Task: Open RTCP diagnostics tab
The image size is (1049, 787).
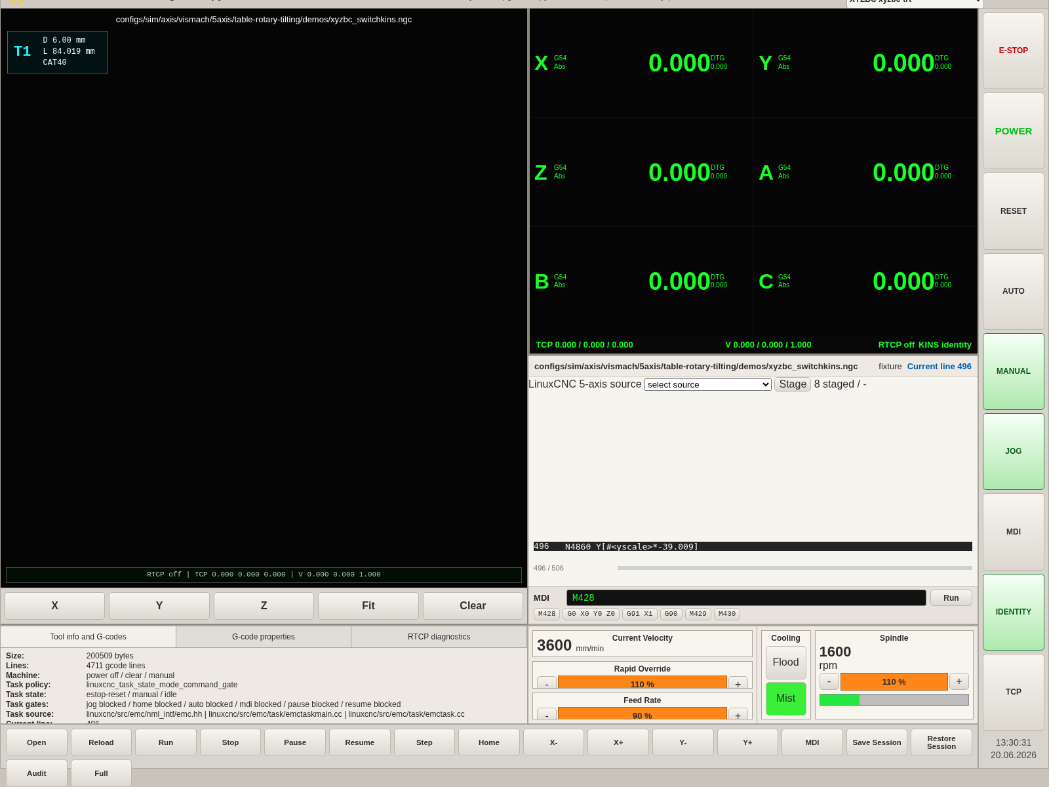Action: (439, 637)
